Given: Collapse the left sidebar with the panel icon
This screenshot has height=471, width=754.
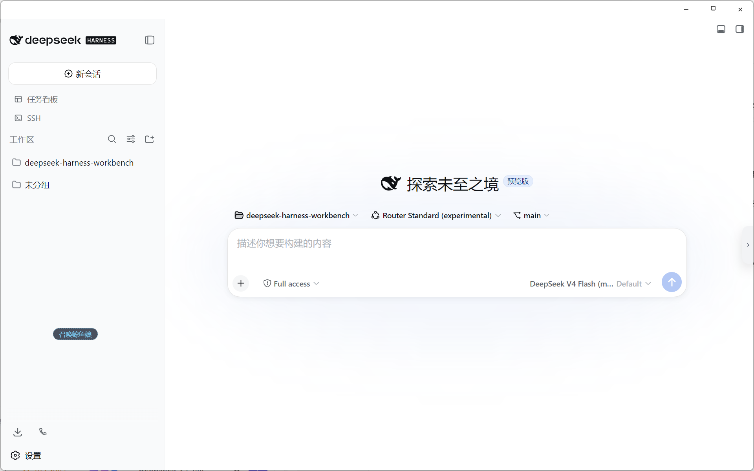Looking at the screenshot, I should tap(150, 40).
